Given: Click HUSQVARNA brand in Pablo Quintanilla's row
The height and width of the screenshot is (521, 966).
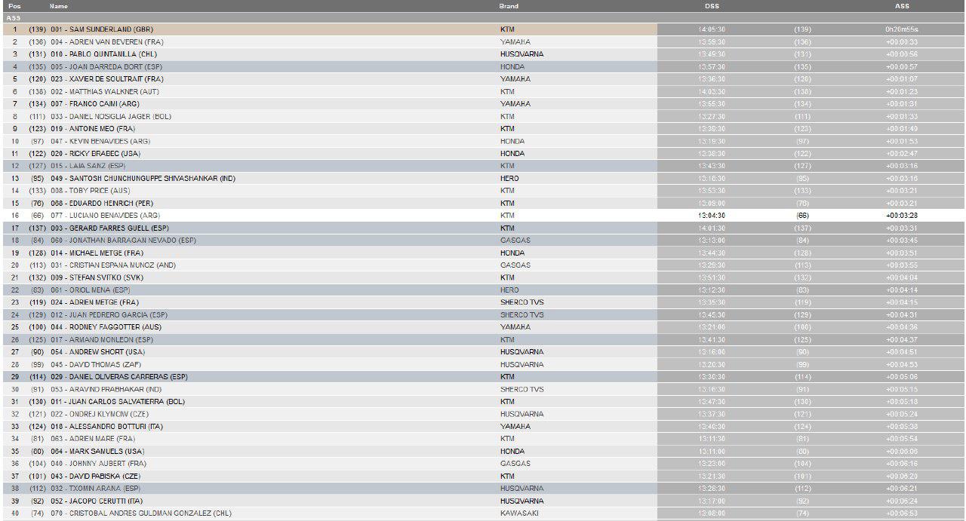Looking at the screenshot, I should pos(521,54).
